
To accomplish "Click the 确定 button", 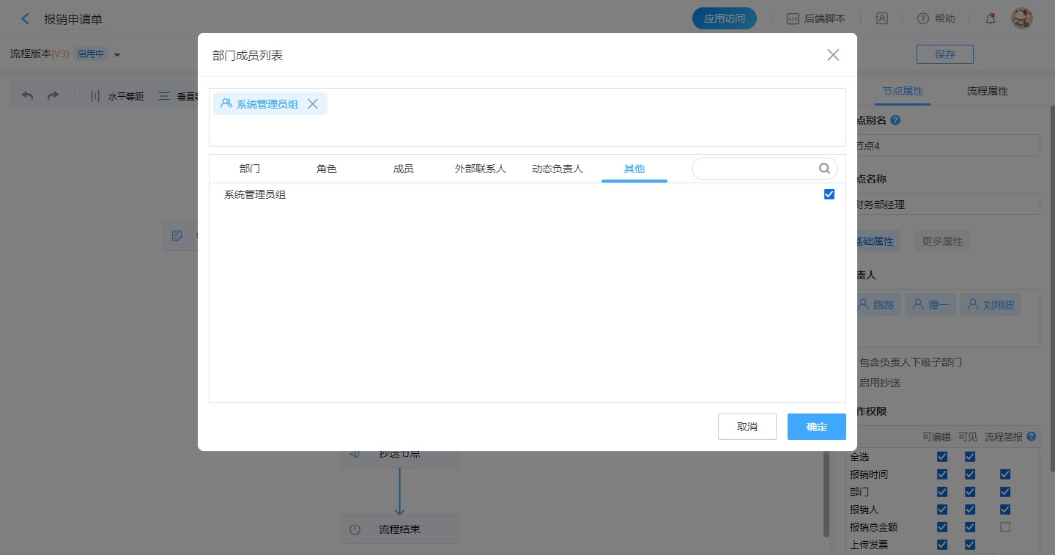I will click(x=816, y=427).
